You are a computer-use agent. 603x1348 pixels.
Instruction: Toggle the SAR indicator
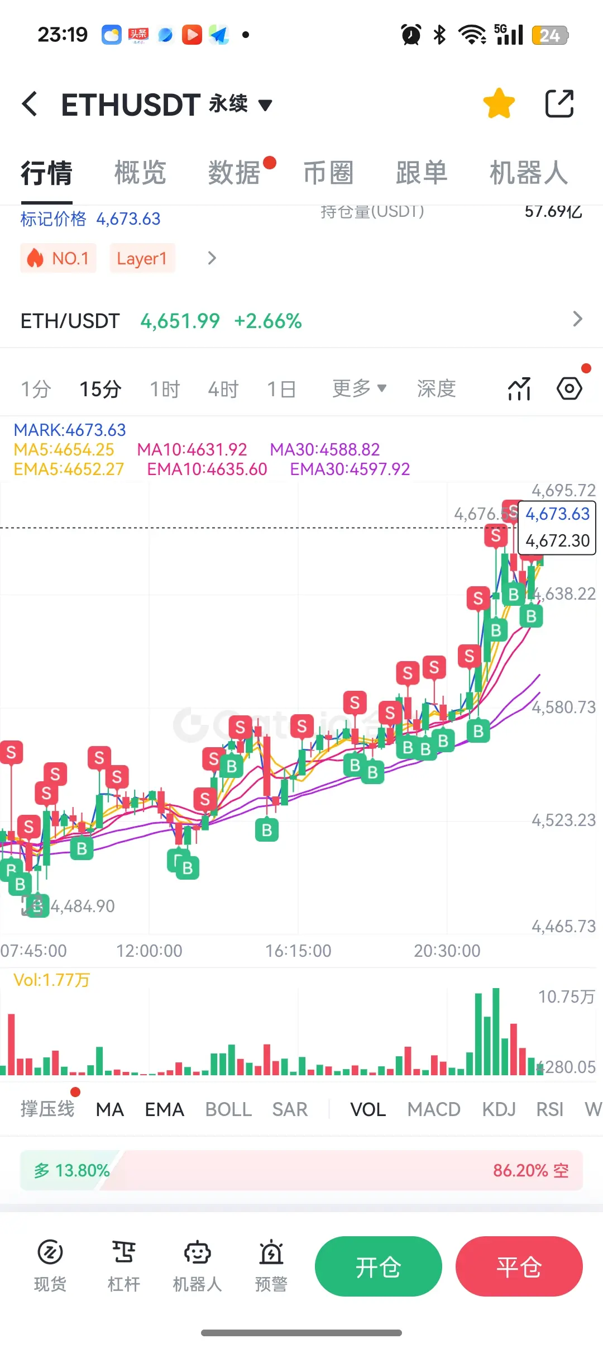[290, 1109]
